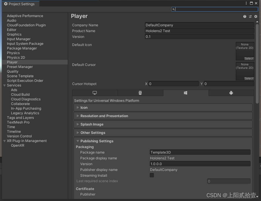
Task: Select the Android platform tab
Action: 231,93
